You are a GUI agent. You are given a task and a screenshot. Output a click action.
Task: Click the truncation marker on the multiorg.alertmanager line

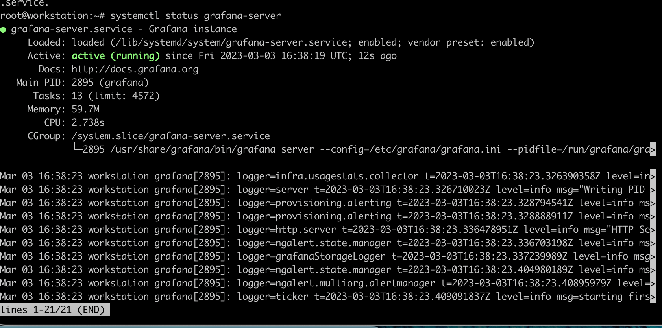[653, 283]
